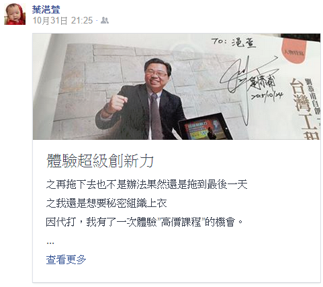Click the line starting 之再拖下去也不是辦法

(x=146, y=185)
